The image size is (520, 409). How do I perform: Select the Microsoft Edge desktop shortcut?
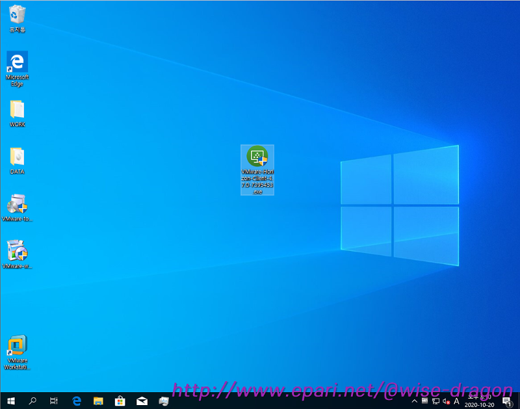(17, 69)
